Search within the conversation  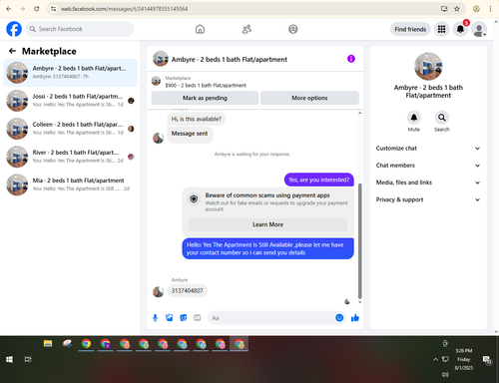pos(442,118)
